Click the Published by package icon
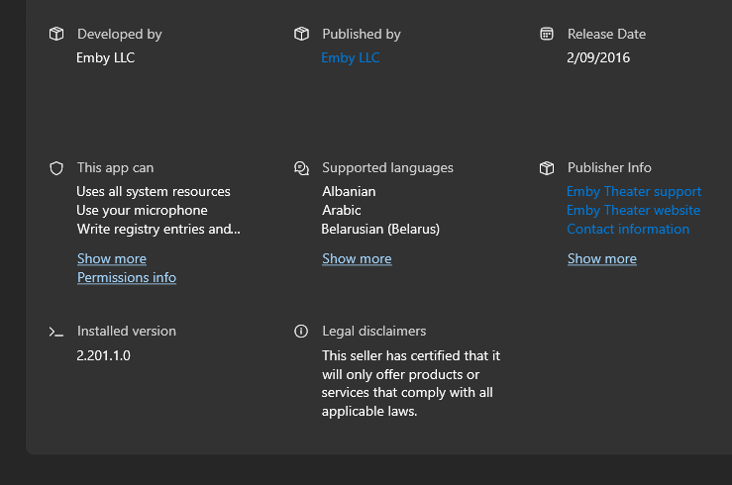Image resolution: width=732 pixels, height=485 pixels. (301, 34)
